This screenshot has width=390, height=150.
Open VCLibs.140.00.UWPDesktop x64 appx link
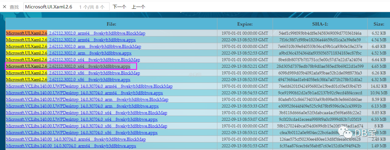click(x=82, y=119)
